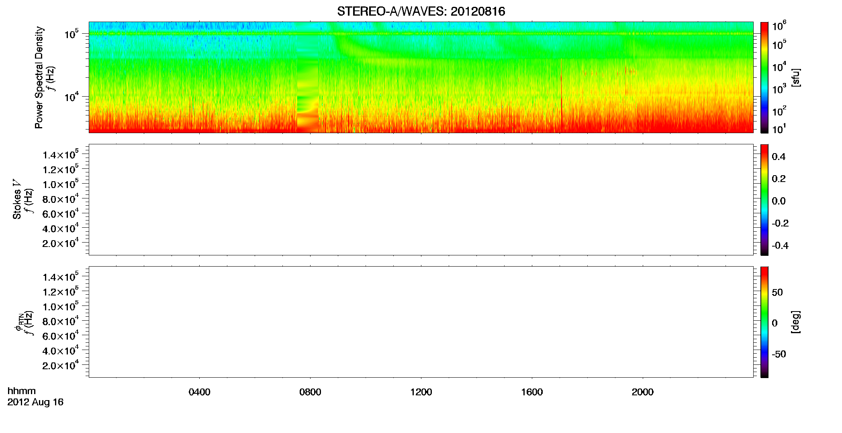Click the 0800 time tick label
Screen dimensions: 842x433
tap(310, 392)
